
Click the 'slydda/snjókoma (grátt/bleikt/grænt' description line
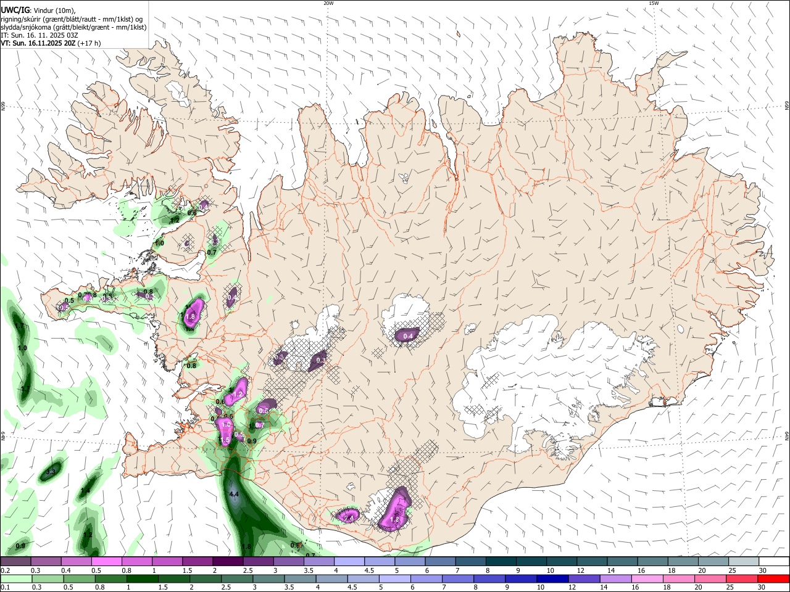[x=73, y=27]
